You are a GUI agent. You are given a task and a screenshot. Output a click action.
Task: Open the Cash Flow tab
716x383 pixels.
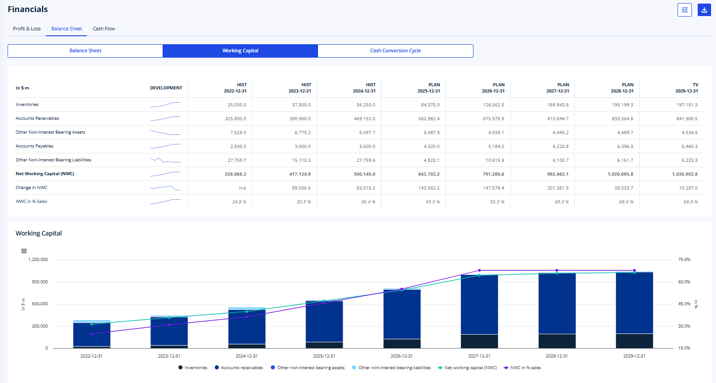[x=104, y=29]
